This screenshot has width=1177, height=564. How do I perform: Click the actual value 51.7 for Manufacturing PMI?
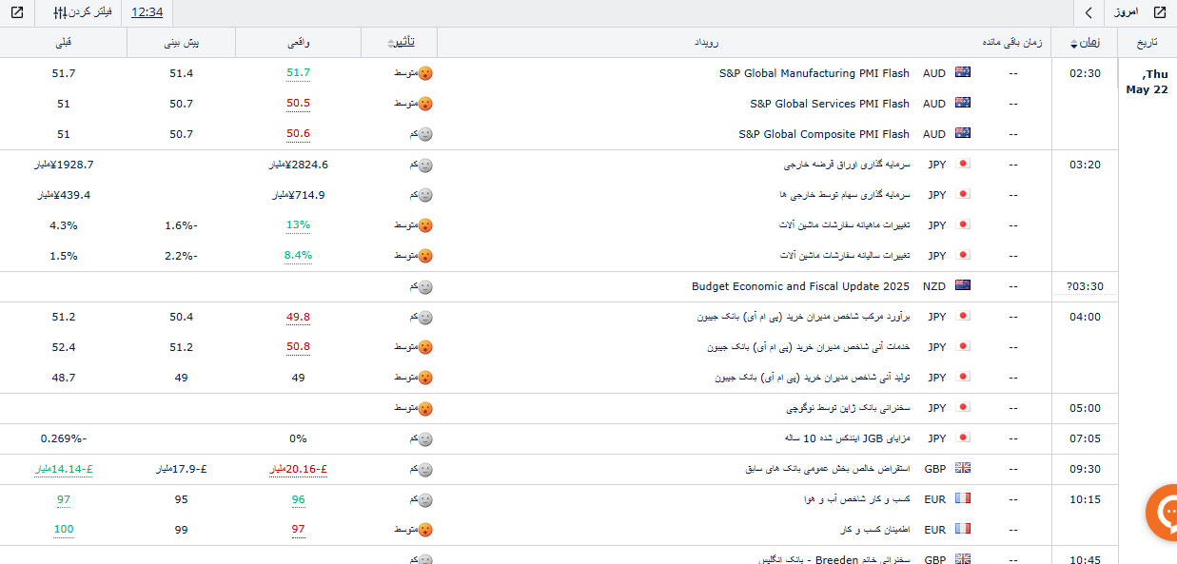coord(299,73)
